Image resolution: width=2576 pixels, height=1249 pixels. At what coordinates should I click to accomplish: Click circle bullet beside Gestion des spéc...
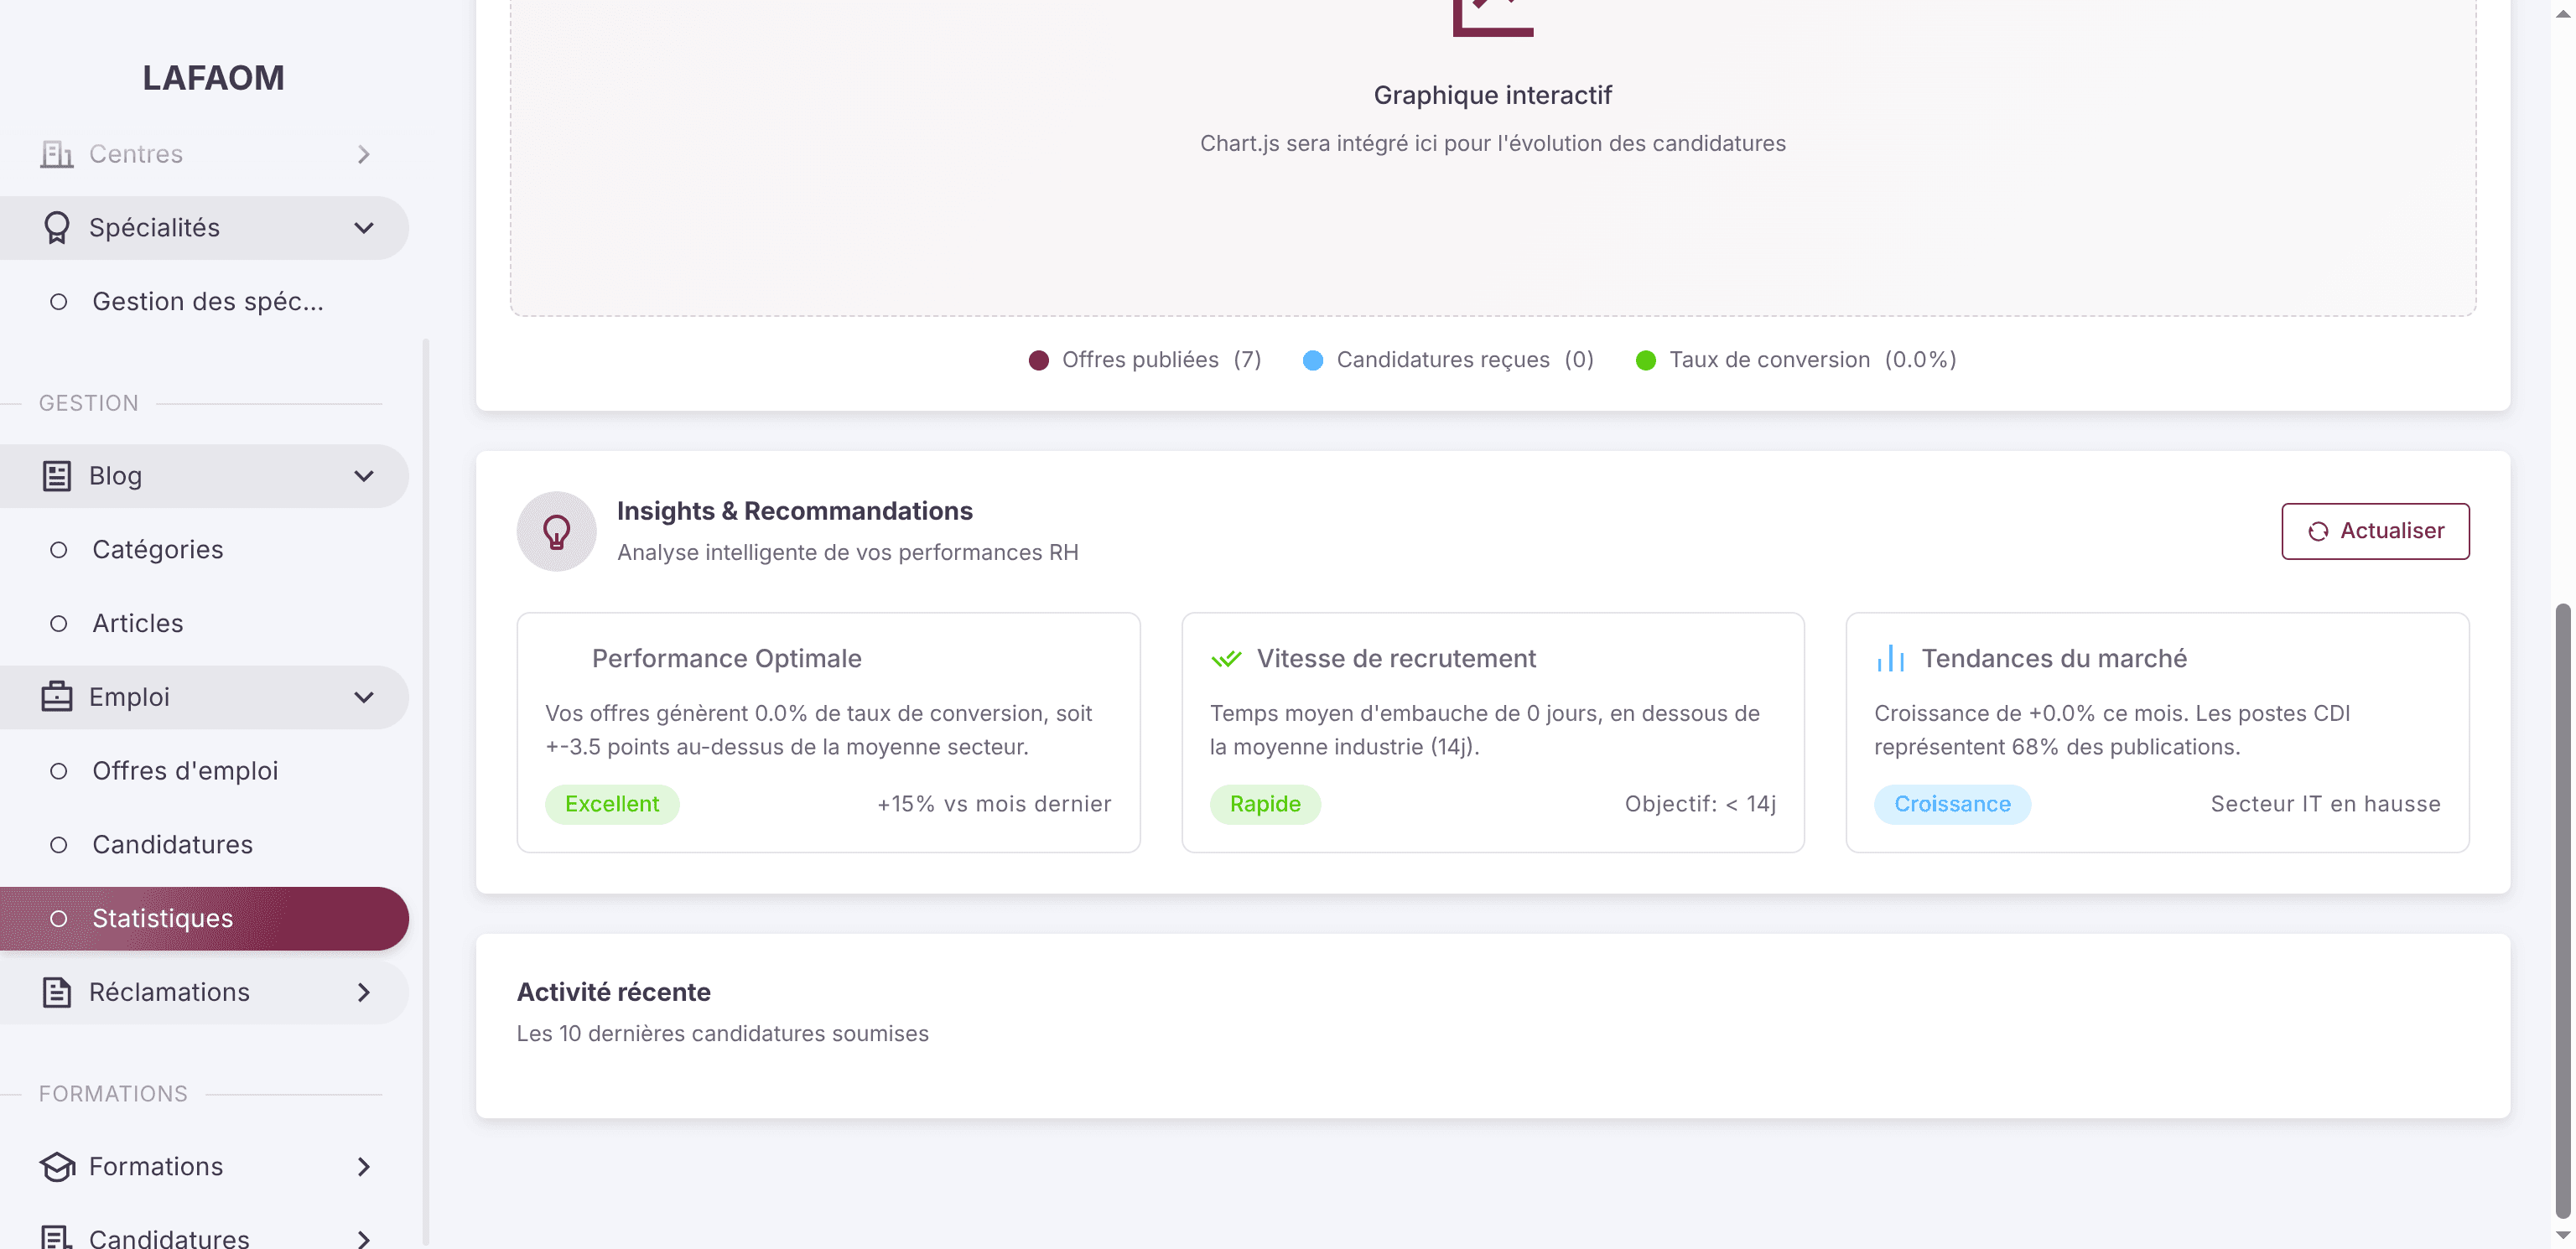click(x=59, y=302)
